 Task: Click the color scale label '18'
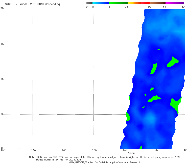(109, 7)
